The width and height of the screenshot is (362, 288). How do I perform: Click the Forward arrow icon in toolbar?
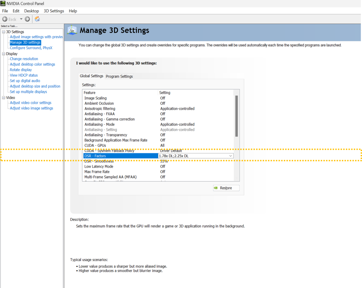point(27,19)
